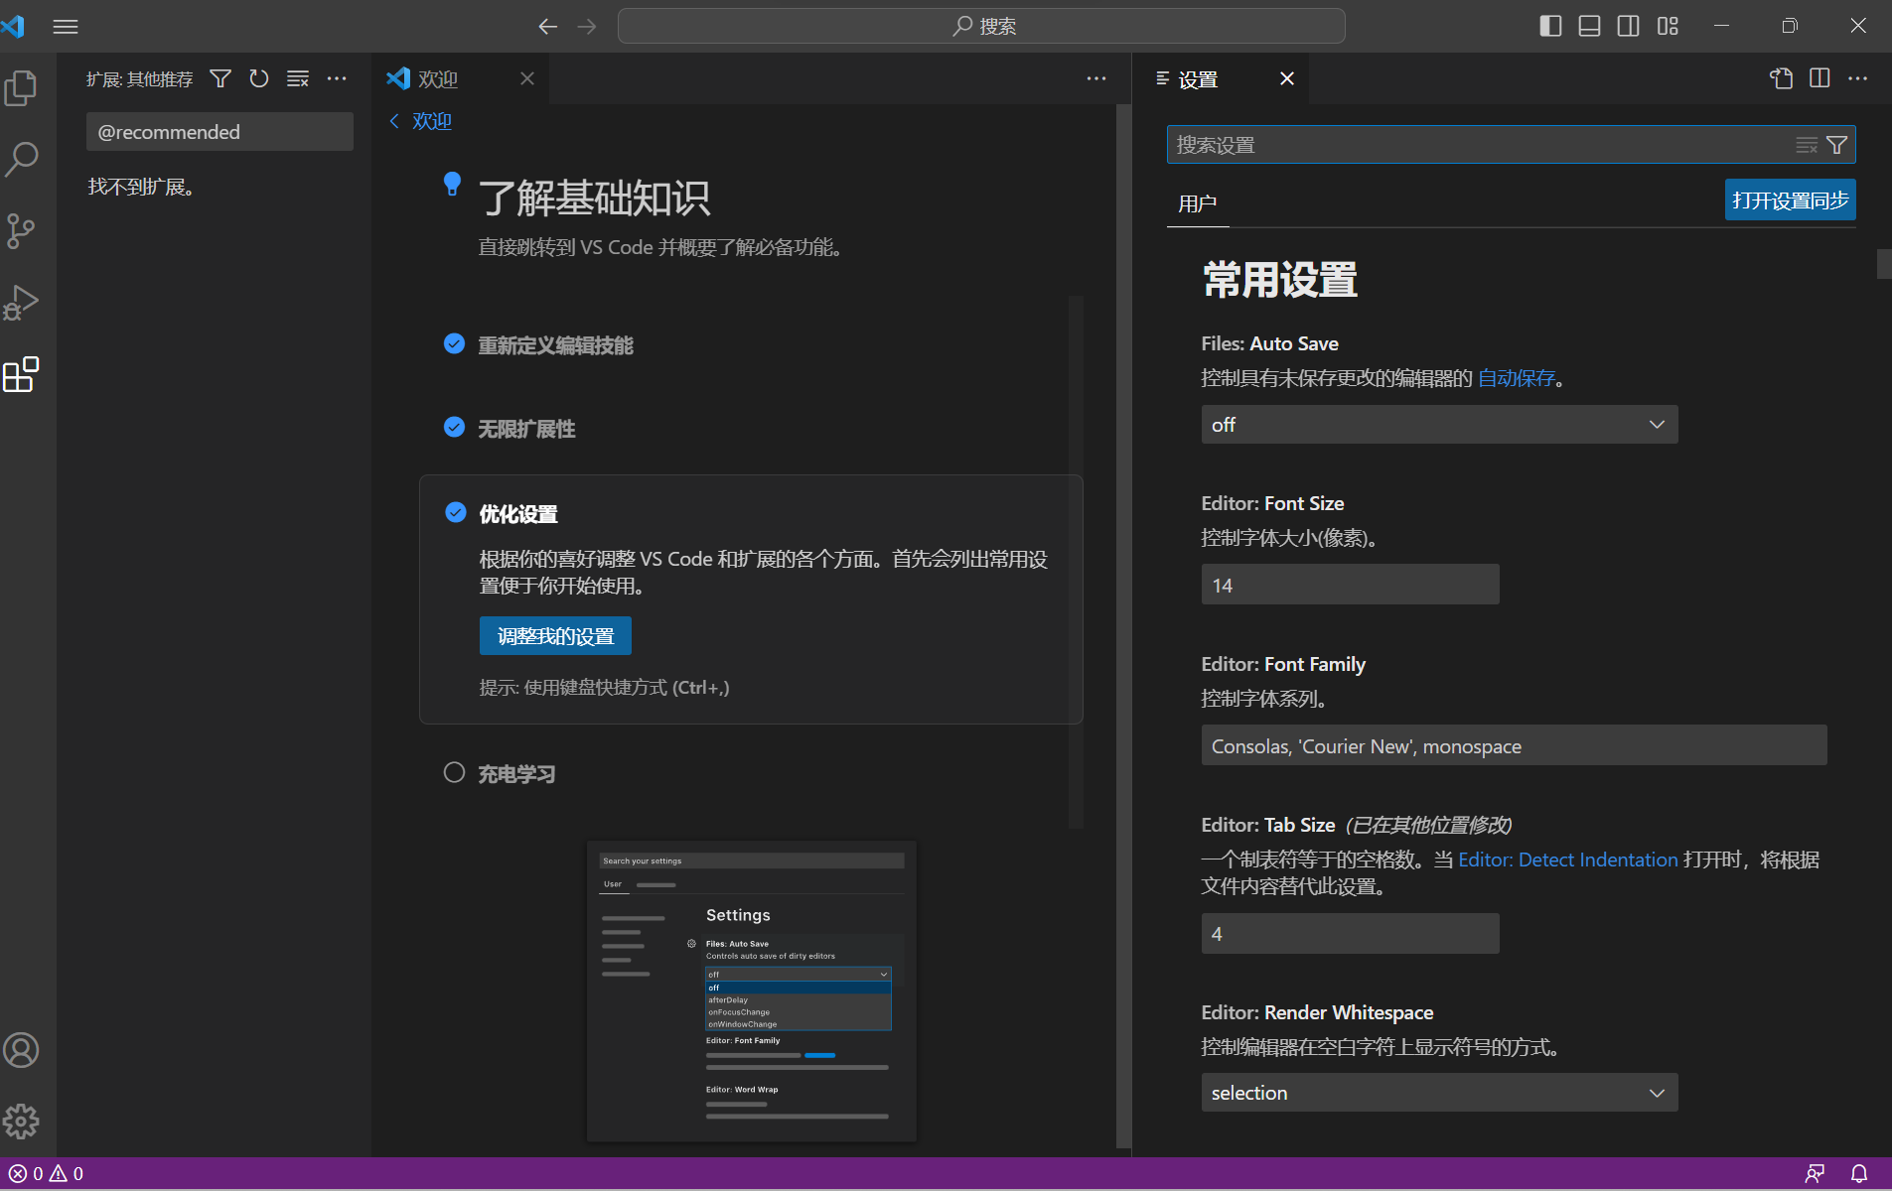Click the 调整我的设置 button
The height and width of the screenshot is (1191, 1892).
[555, 636]
